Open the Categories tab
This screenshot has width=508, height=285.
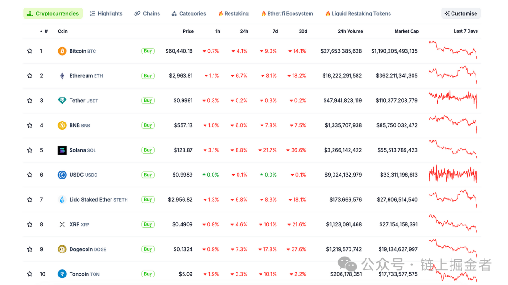pos(189,14)
